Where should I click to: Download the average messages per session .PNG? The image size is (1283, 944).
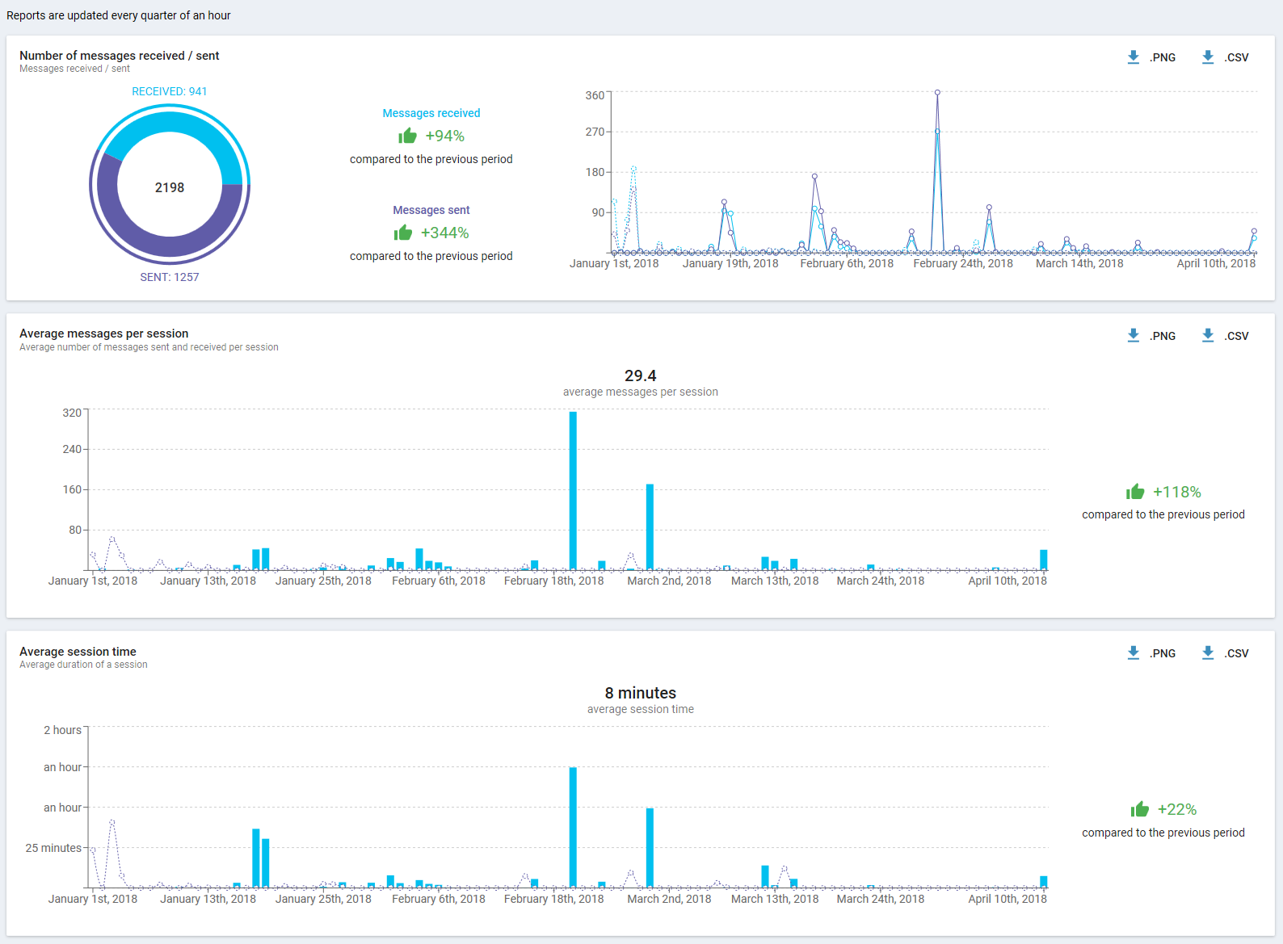[1163, 336]
